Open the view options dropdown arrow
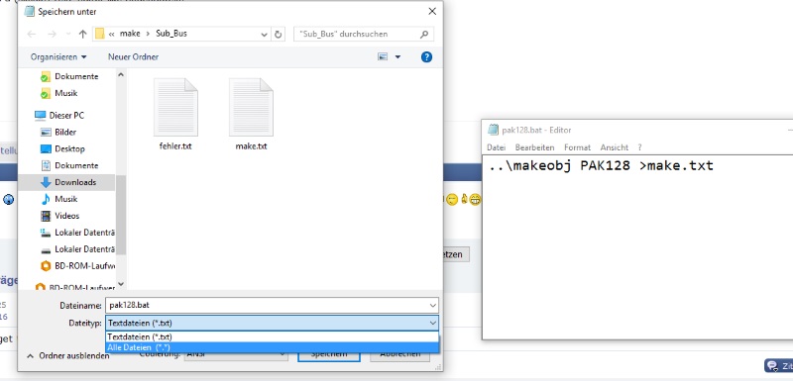Screen dimensions: 793x381 pos(397,57)
